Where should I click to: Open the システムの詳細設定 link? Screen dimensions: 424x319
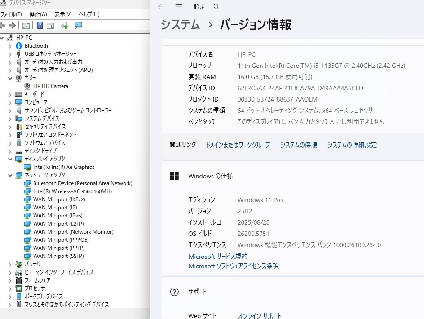[352, 145]
